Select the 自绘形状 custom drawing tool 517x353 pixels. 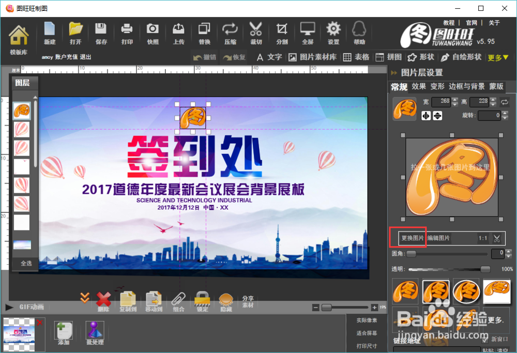pos(461,57)
